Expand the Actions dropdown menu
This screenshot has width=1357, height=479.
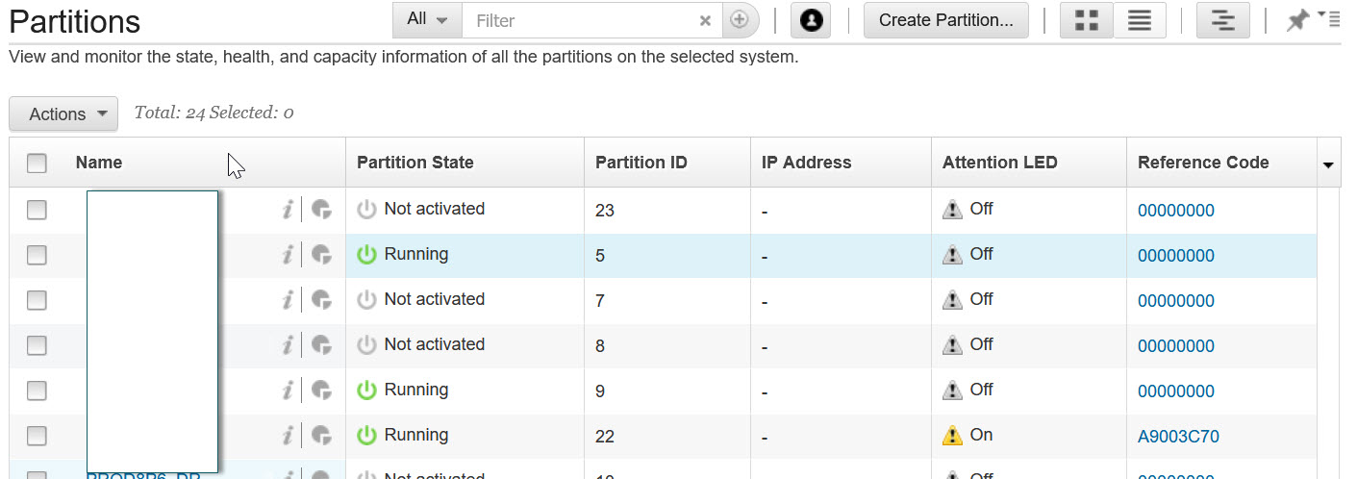click(x=63, y=114)
